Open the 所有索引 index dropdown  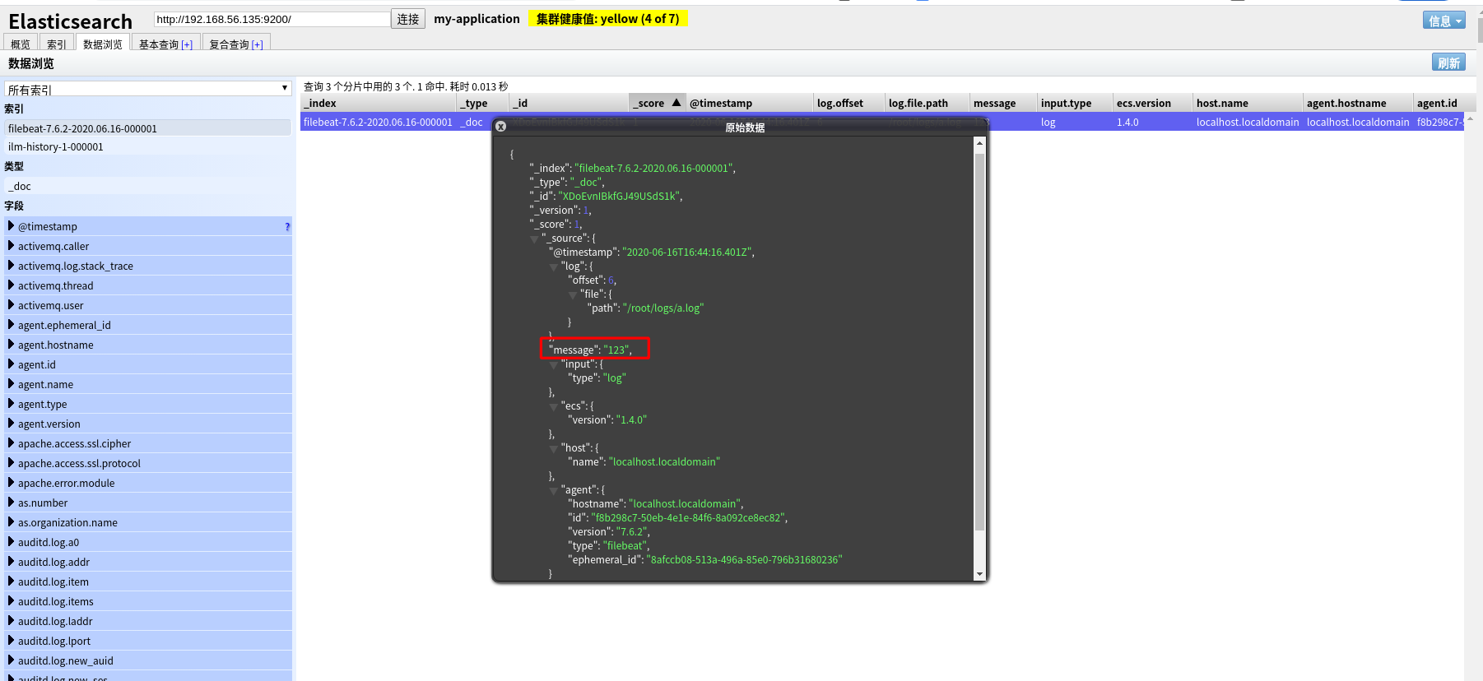tap(148, 89)
